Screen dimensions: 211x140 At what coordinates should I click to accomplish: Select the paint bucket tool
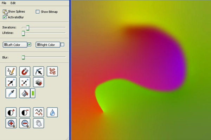[x=25, y=93]
